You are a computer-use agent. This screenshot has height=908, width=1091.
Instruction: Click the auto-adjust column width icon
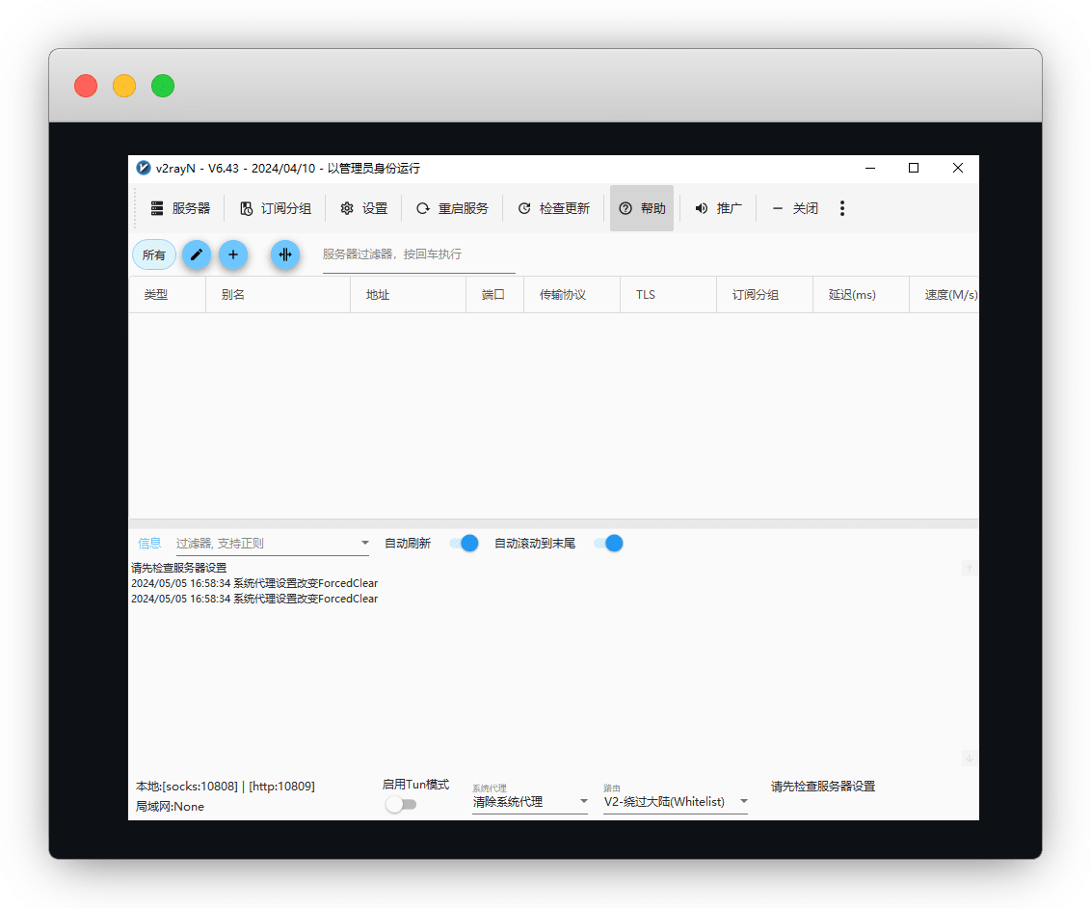pyautogui.click(x=285, y=254)
